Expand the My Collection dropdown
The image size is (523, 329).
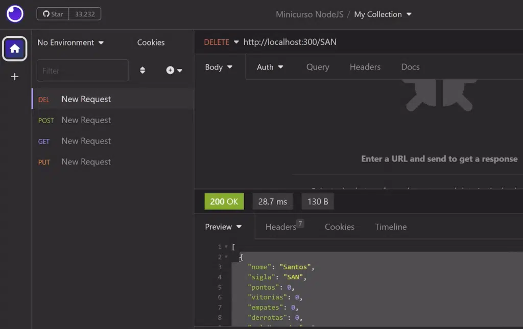pyautogui.click(x=383, y=14)
